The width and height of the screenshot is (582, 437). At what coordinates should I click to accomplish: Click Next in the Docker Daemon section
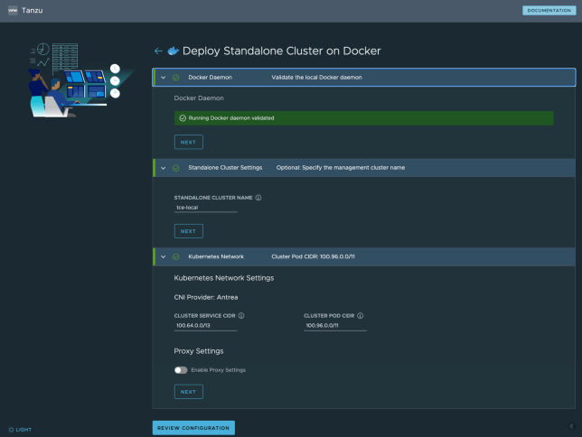tap(189, 142)
